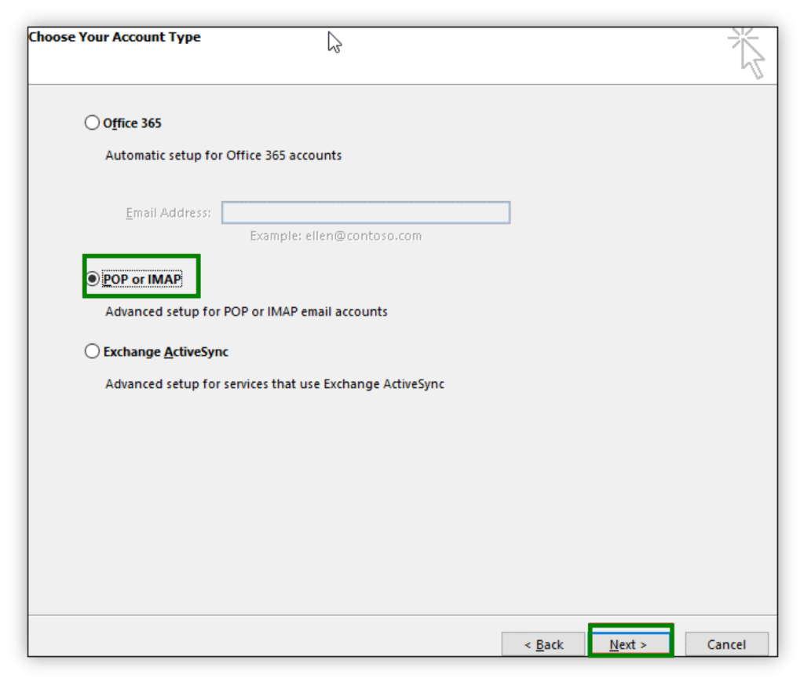Choose Exchange ActiveSync account type
The image size is (804, 682).
[92, 351]
